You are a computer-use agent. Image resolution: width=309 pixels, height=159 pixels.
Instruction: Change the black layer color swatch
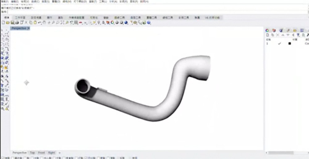pos(290,43)
